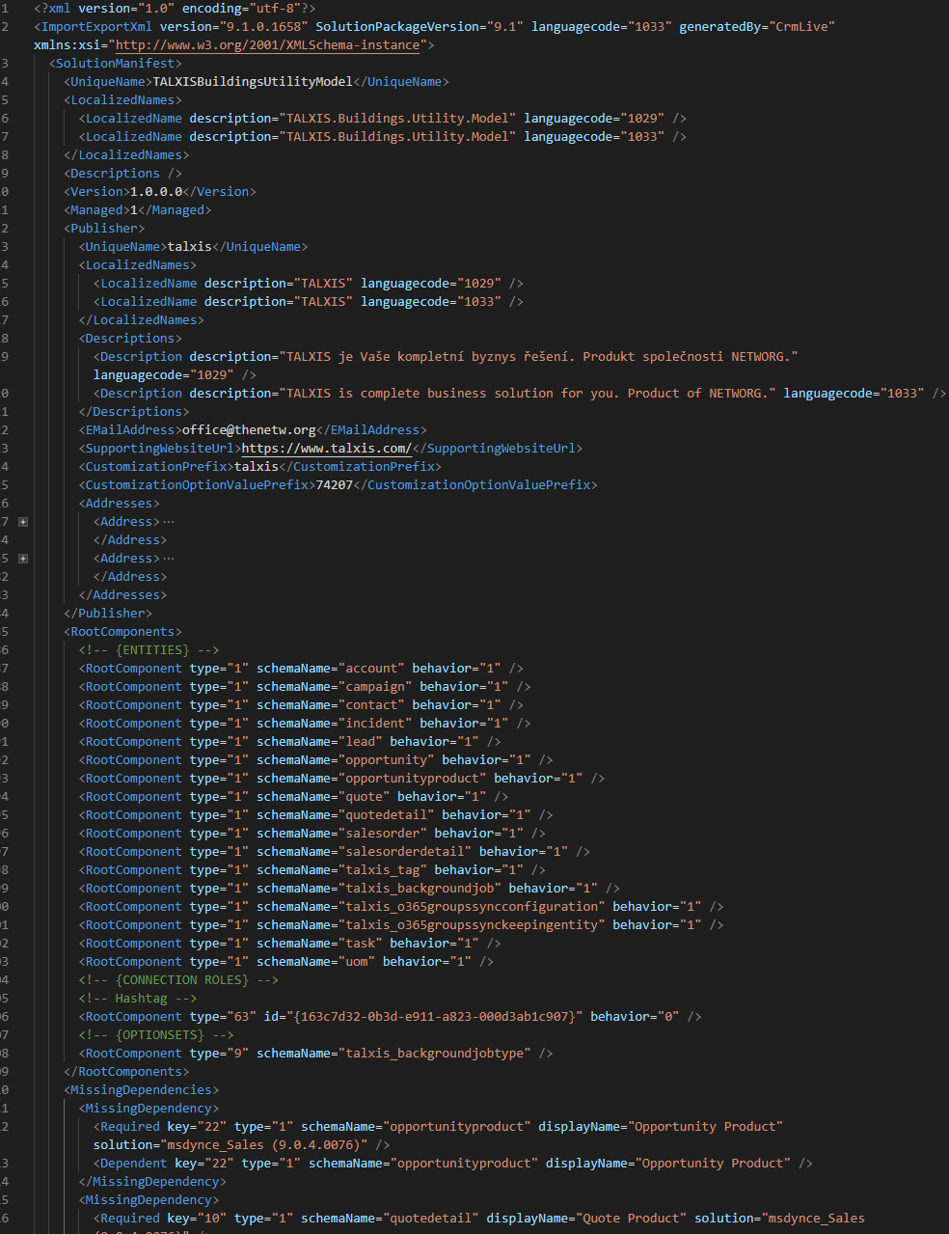Select the value 74207
The width and height of the screenshot is (949, 1234).
click(335, 485)
